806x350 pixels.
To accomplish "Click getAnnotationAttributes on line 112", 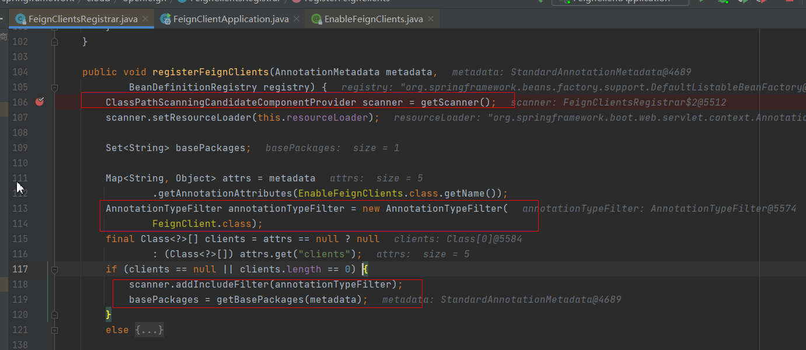I will 225,194.
